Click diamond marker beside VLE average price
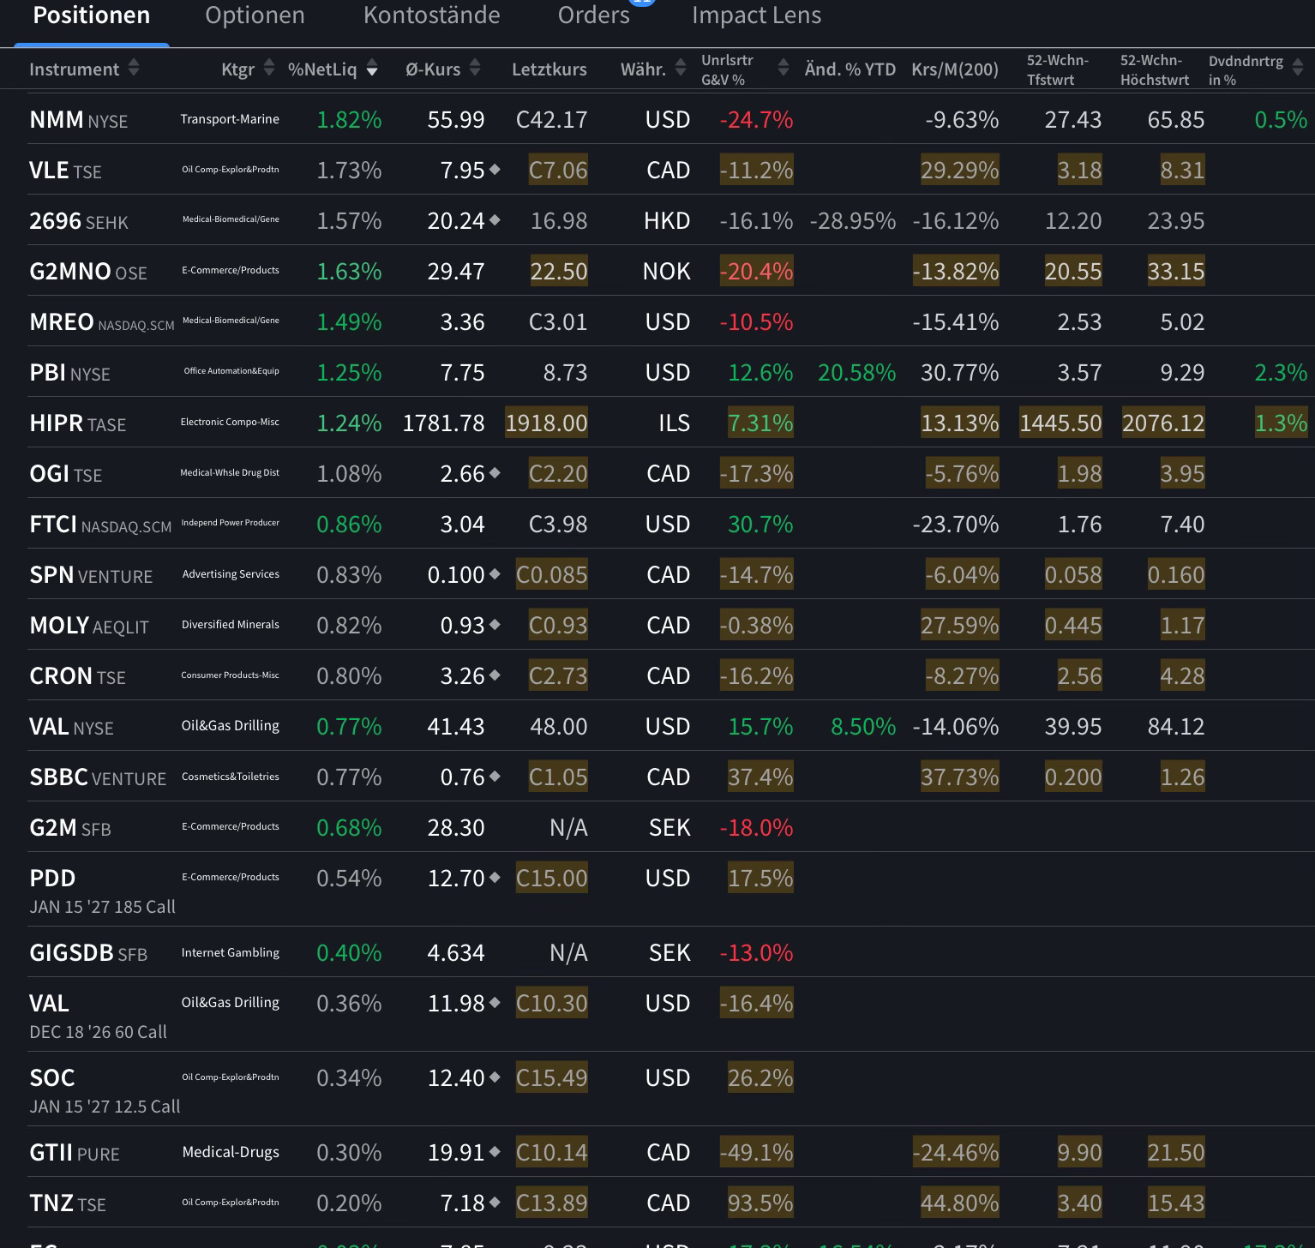The width and height of the screenshot is (1315, 1248). pyautogui.click(x=495, y=170)
